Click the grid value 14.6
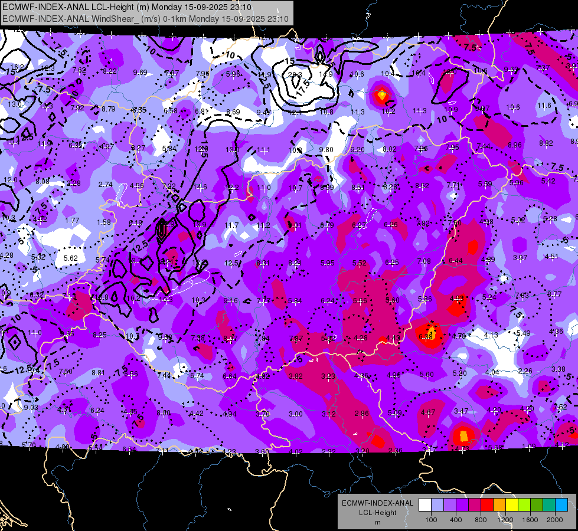 point(200,187)
